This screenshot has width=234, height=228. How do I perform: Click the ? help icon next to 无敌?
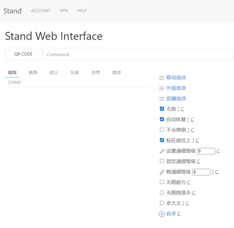point(178,109)
